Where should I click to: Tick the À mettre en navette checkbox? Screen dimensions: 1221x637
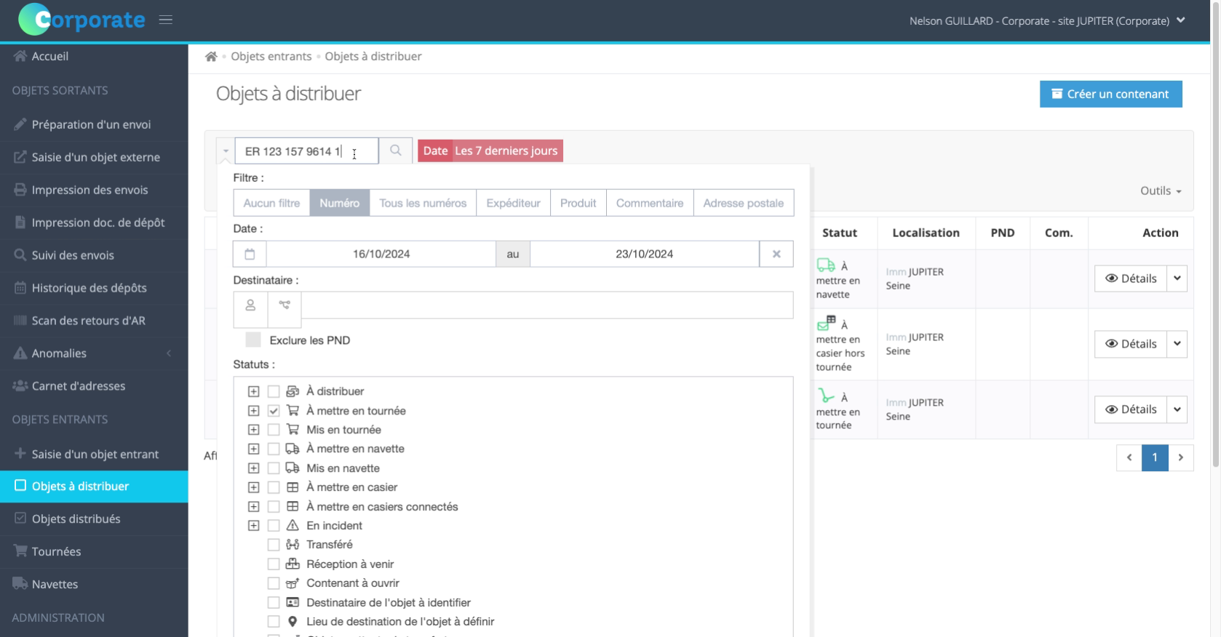274,449
